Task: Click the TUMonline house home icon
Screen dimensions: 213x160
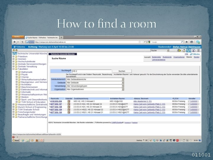Action: point(184,51)
